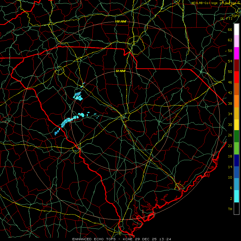Click the 29 DEC 25 date text
Image resolution: width=241 pixels, height=241 pixels.
click(x=146, y=239)
